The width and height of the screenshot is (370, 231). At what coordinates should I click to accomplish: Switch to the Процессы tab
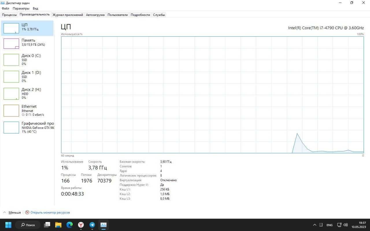[x=9, y=15]
